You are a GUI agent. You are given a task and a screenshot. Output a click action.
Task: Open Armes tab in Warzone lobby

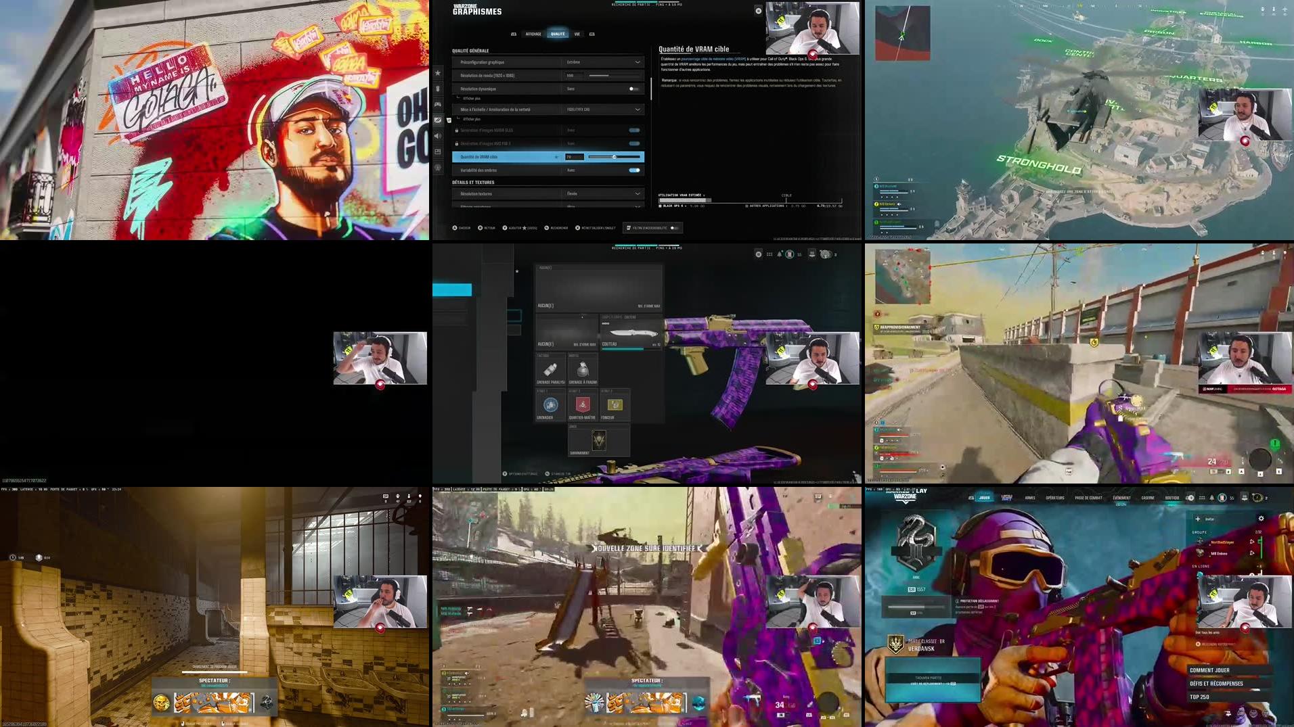pos(1030,498)
